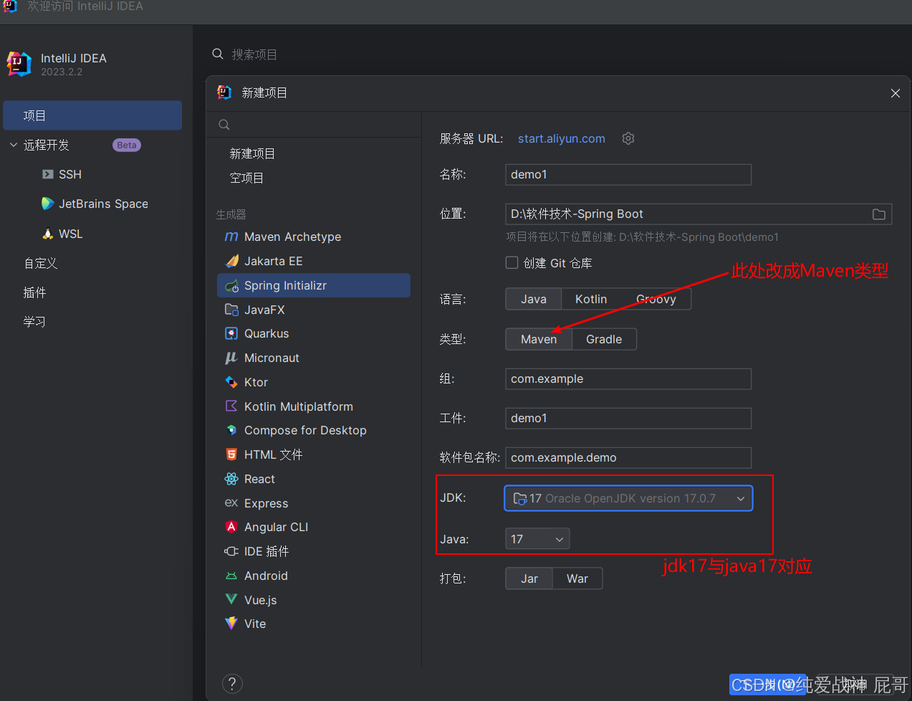This screenshot has width=912, height=701.
Task: Click the React atom icon
Action: pyautogui.click(x=231, y=479)
